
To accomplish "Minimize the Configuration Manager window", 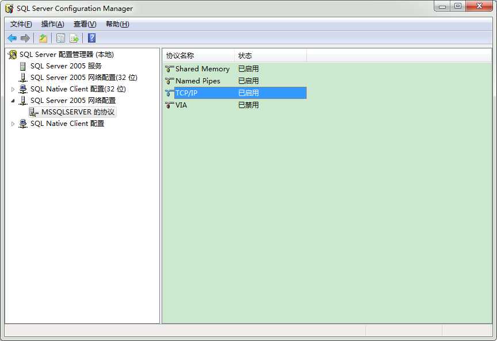I will (442, 6).
